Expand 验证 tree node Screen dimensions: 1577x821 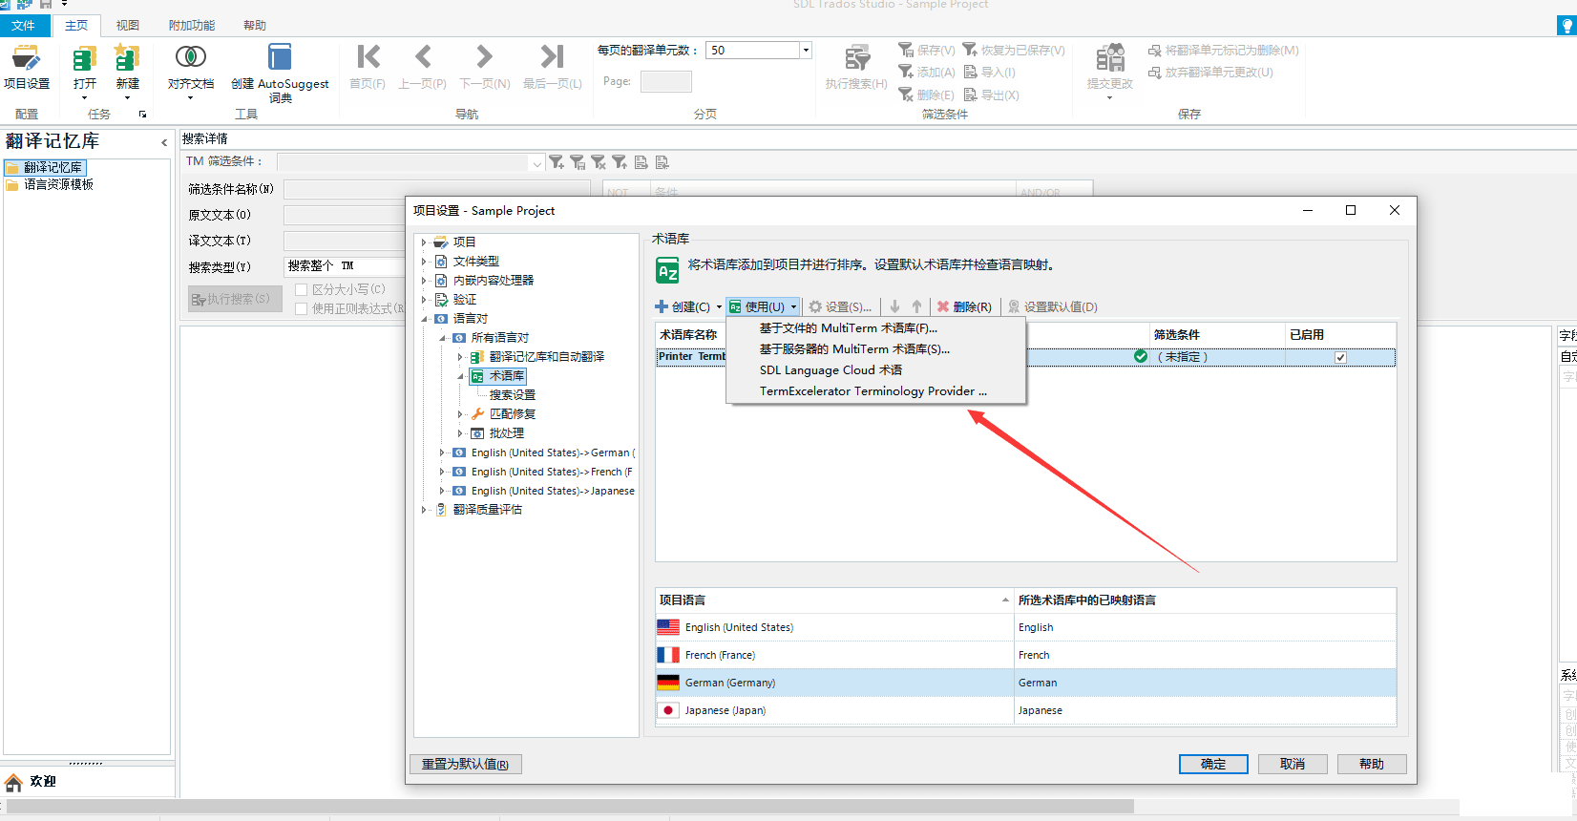point(424,300)
